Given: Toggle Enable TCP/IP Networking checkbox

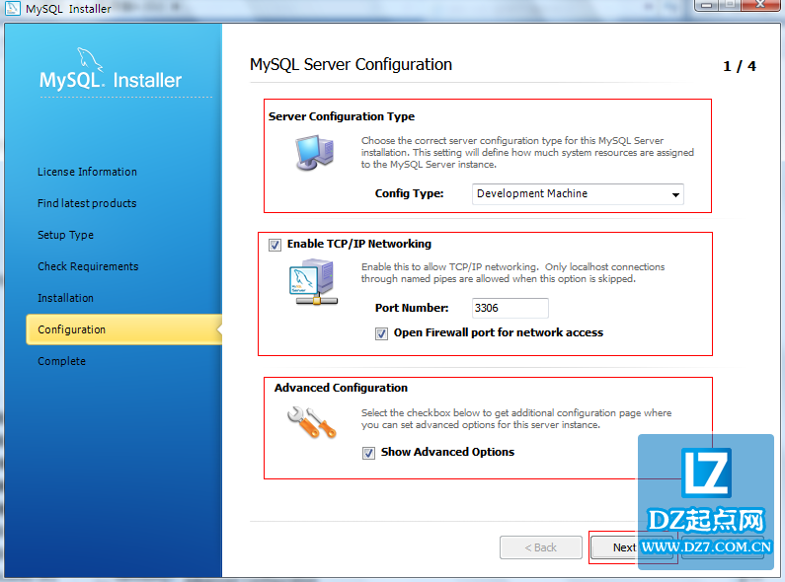Looking at the screenshot, I should (x=275, y=245).
